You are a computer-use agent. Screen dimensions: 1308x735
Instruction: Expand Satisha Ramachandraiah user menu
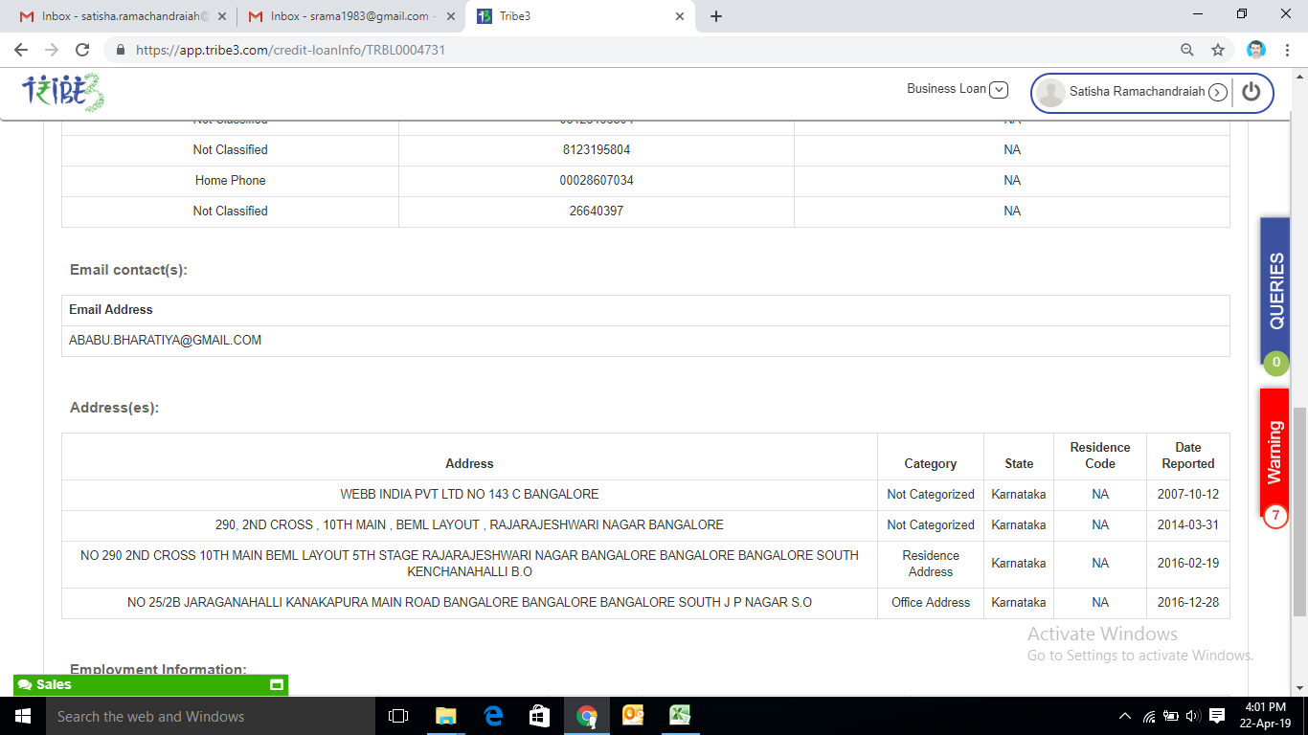point(1217,93)
